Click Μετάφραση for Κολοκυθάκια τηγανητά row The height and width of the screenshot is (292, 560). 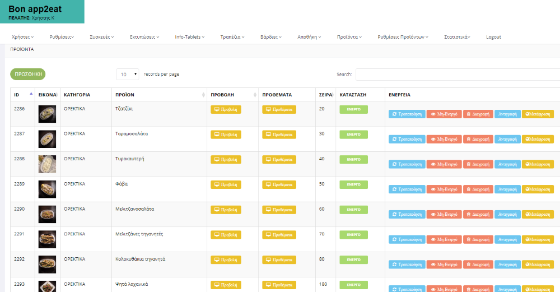point(538,264)
